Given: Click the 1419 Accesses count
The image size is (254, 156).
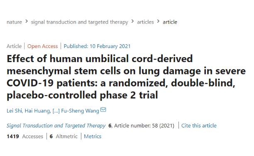Looking at the screenshot, I should point(25,137).
